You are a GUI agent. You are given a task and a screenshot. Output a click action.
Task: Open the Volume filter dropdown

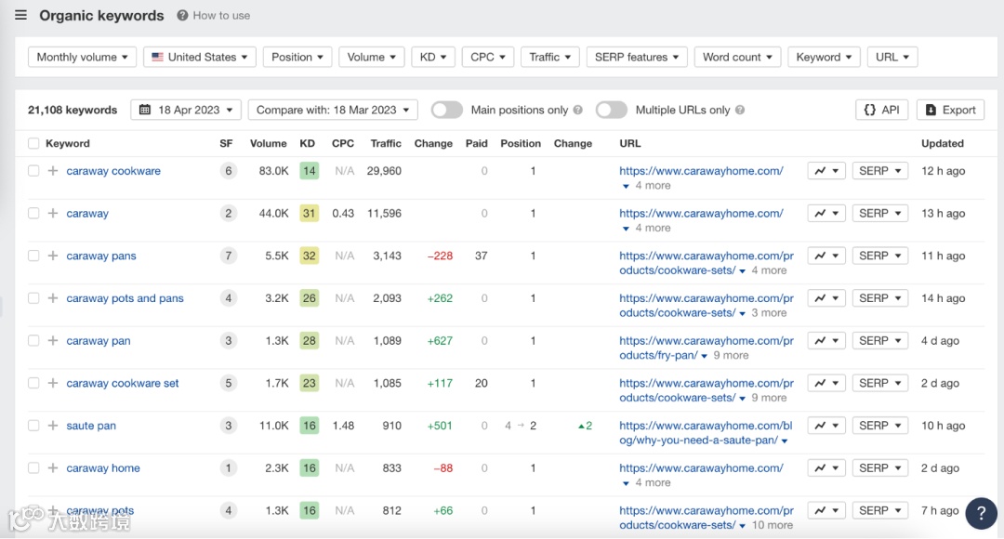click(371, 57)
